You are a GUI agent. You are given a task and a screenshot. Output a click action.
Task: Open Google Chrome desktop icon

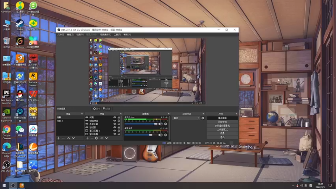click(6, 132)
